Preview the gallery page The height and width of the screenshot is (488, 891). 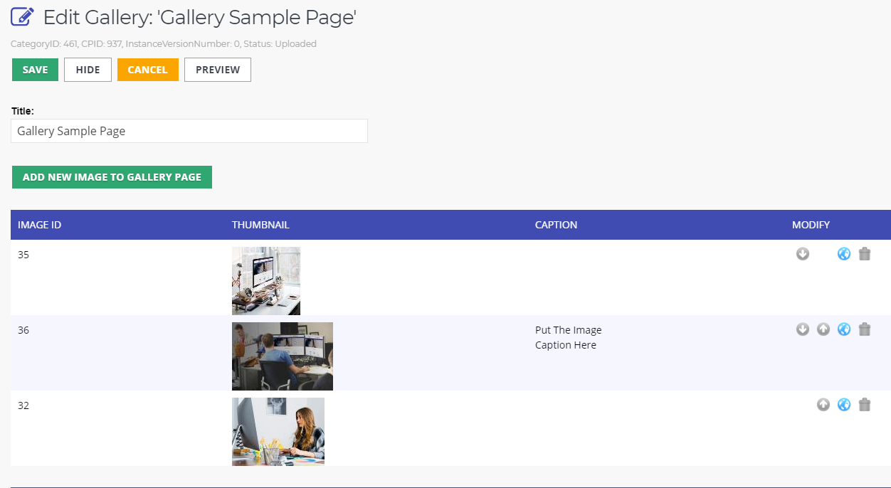point(218,70)
